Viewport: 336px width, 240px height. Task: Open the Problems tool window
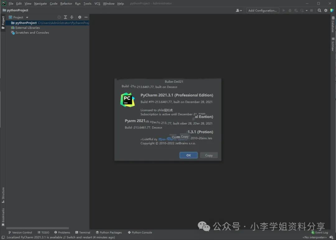62,232
